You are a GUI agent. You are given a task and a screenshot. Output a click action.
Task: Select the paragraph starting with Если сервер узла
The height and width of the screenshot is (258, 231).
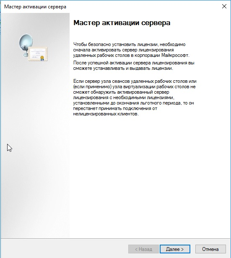pos(135,97)
